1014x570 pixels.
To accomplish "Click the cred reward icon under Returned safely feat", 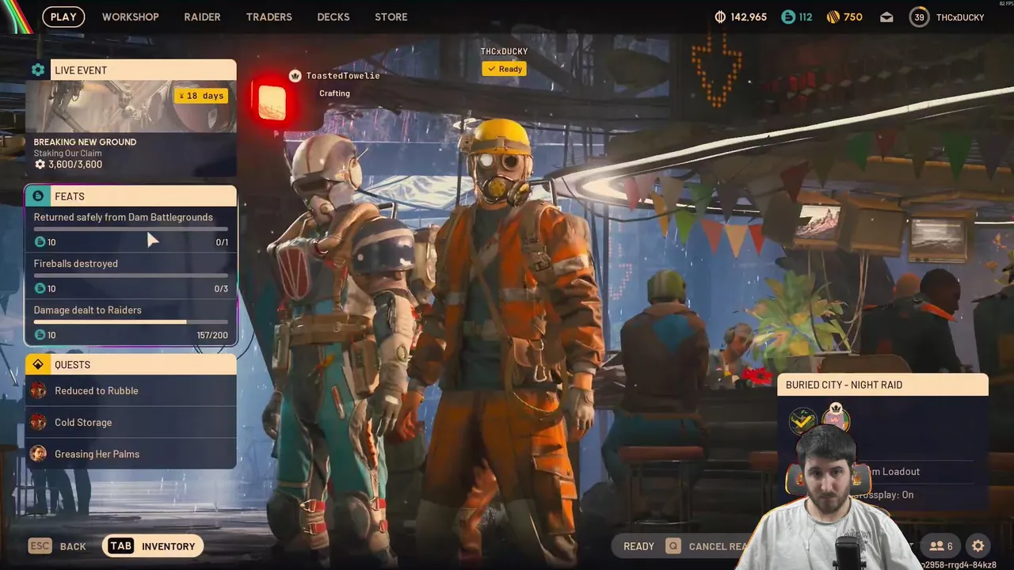I will click(x=40, y=241).
